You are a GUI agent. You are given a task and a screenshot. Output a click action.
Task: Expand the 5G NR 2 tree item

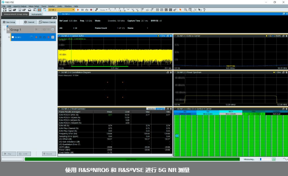9,37
